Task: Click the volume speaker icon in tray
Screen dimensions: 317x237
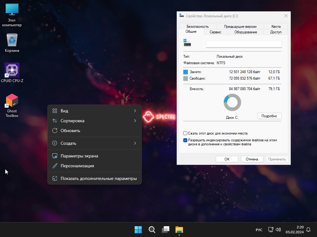Action: (278, 230)
